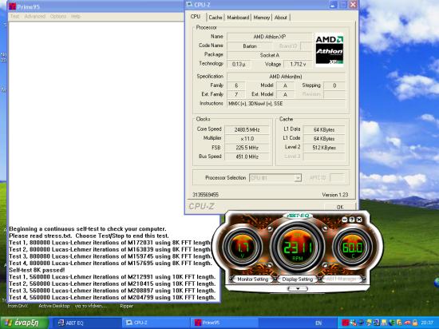Click the L1 Data value 64 KBytes
The height and width of the screenshot is (329, 439).
coord(324,129)
